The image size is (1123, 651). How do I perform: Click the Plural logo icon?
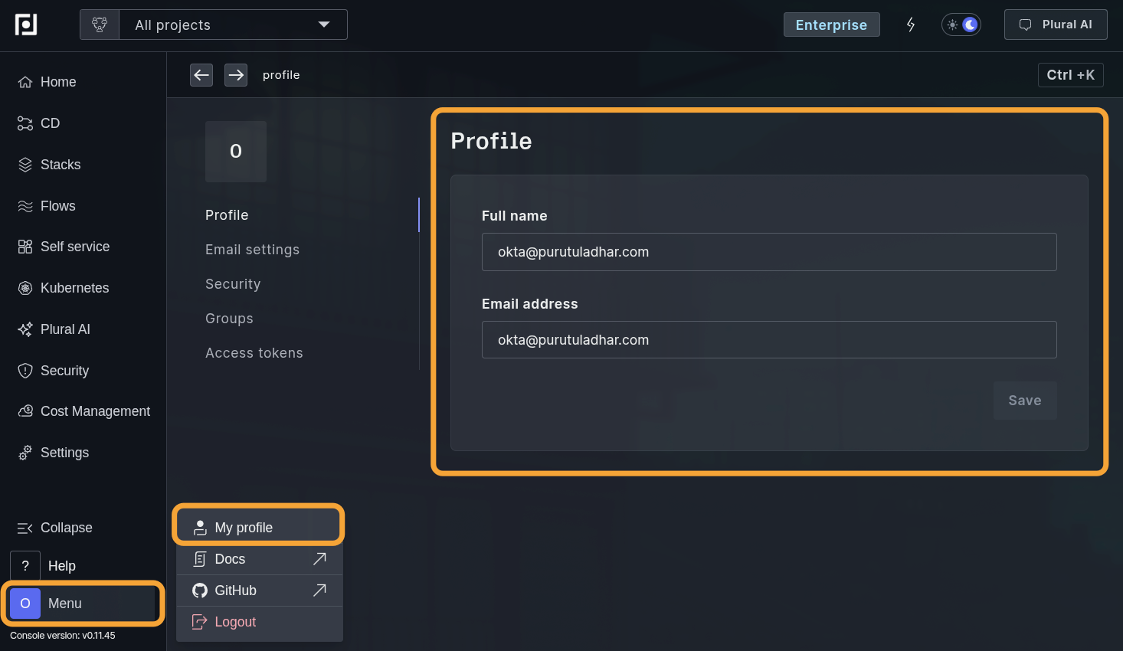point(26,25)
